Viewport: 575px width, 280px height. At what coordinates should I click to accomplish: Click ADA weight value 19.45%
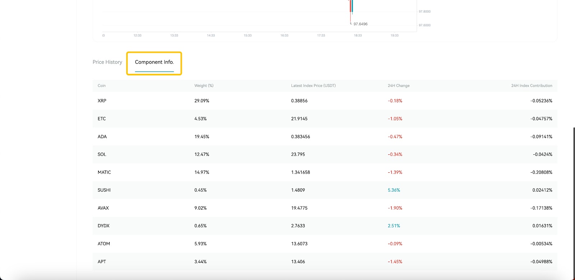pos(202,137)
